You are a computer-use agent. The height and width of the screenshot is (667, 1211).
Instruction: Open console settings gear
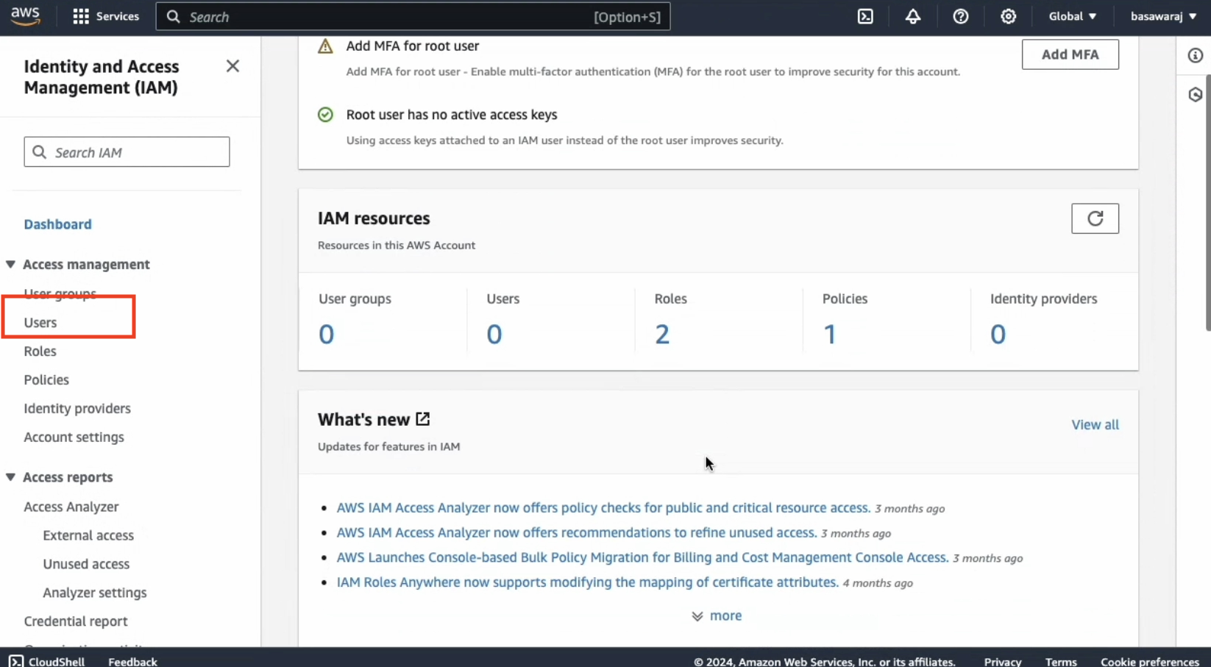(x=1008, y=16)
